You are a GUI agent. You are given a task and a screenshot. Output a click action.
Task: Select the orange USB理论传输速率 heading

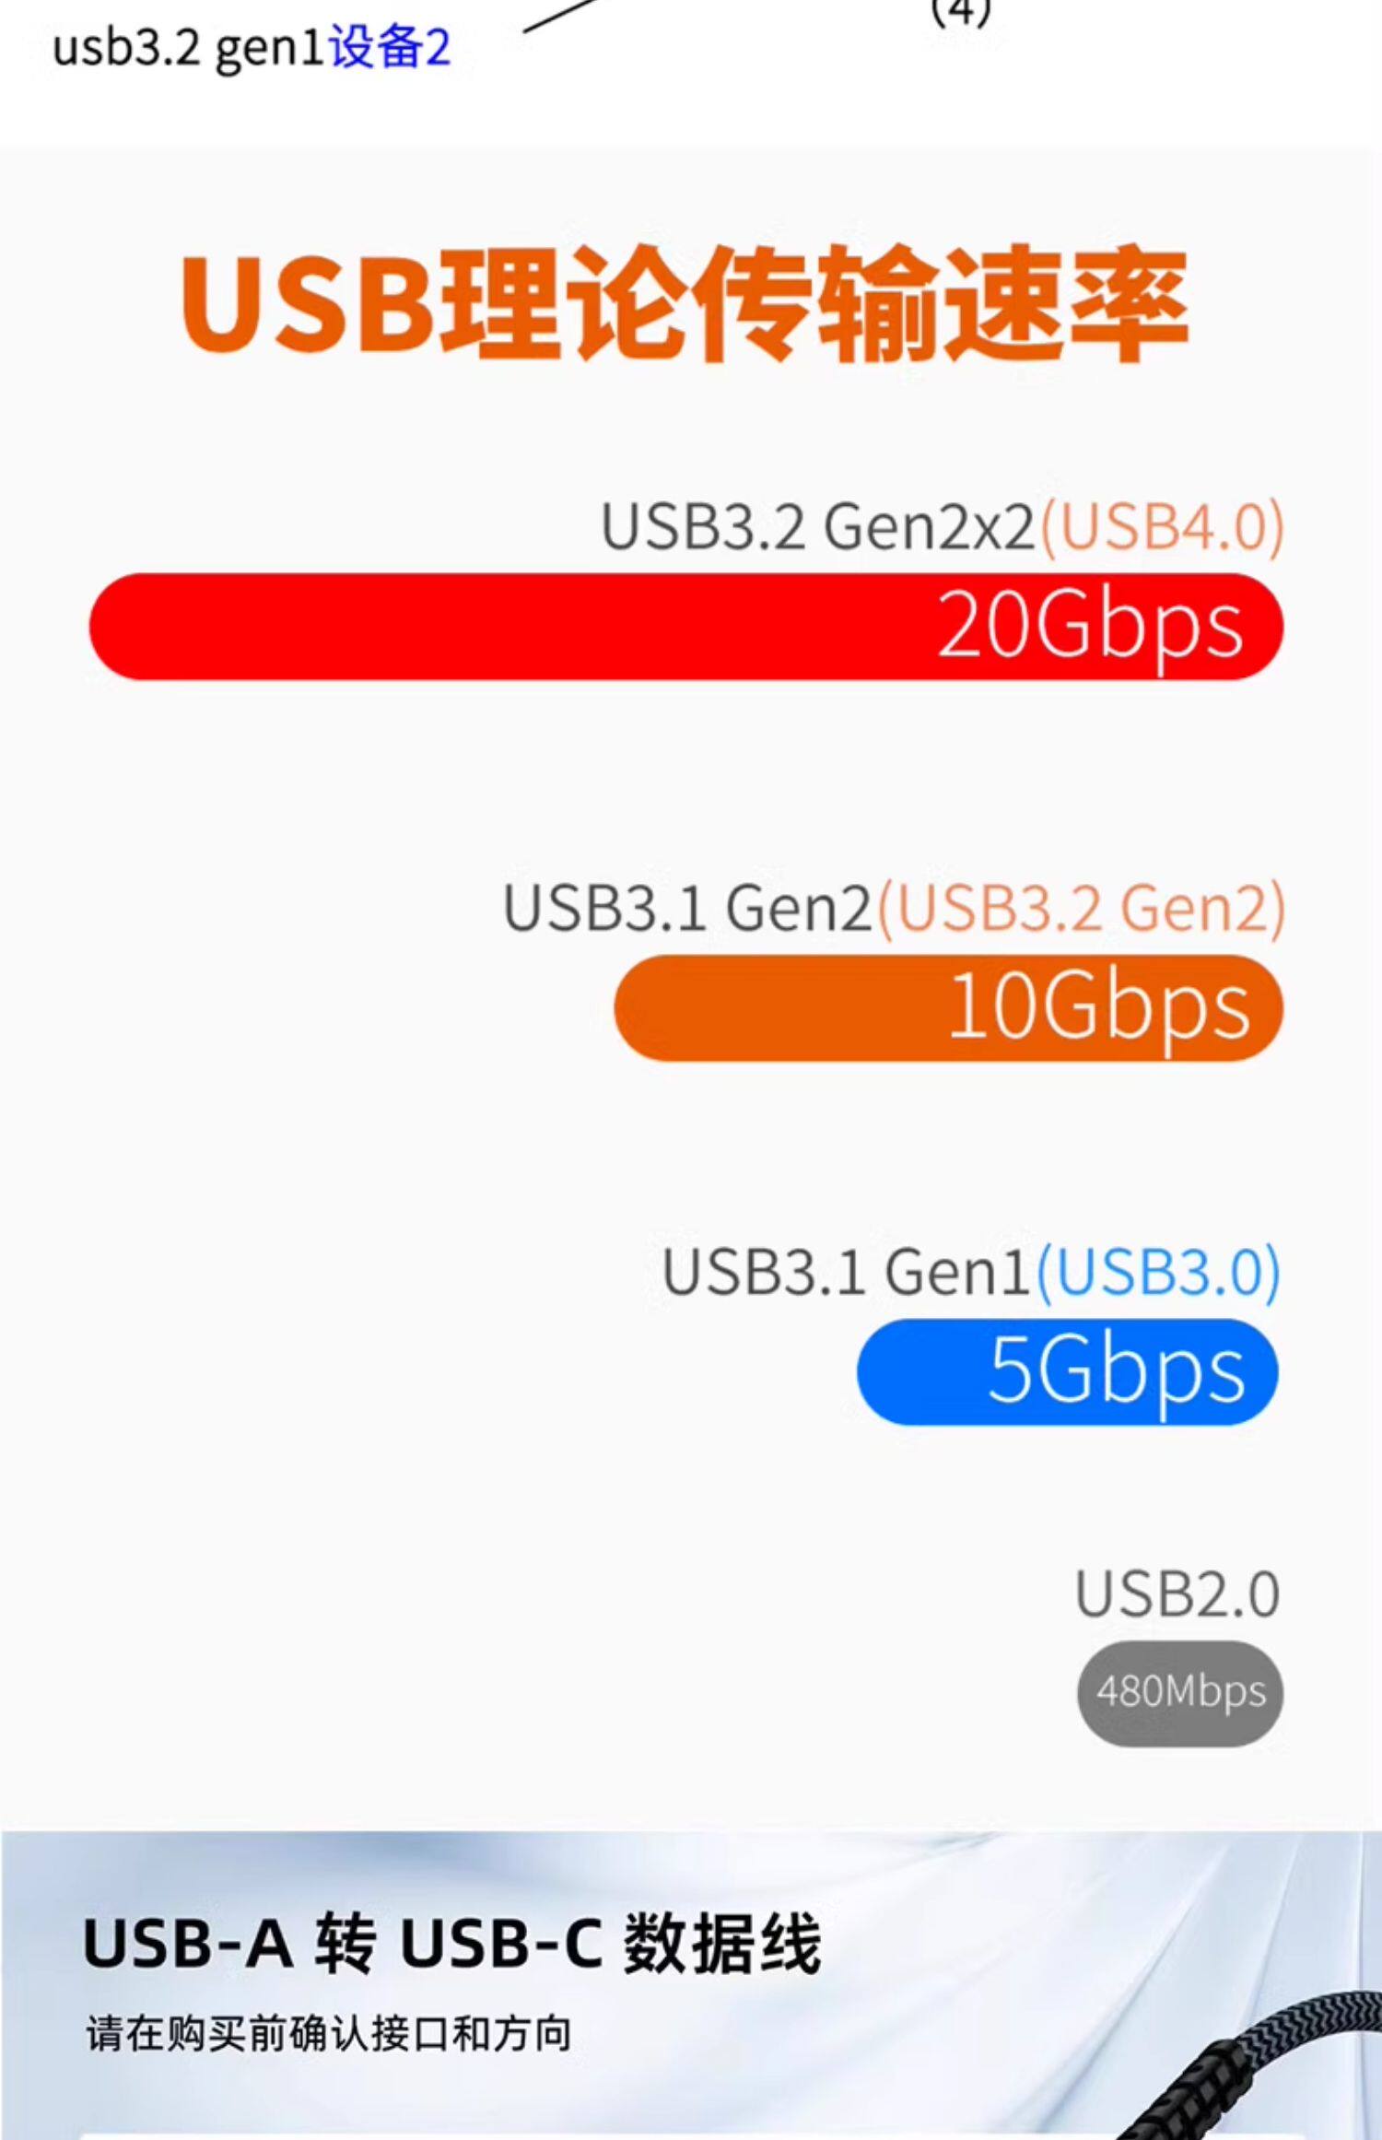pos(684,304)
